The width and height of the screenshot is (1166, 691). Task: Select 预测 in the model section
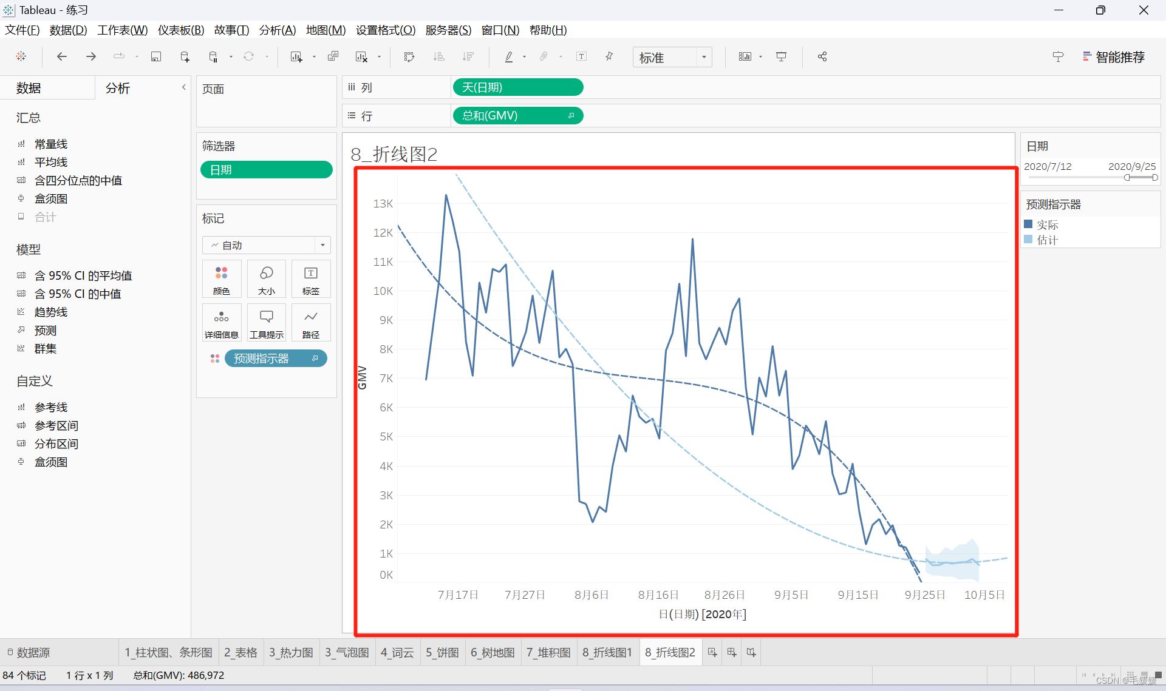click(46, 330)
